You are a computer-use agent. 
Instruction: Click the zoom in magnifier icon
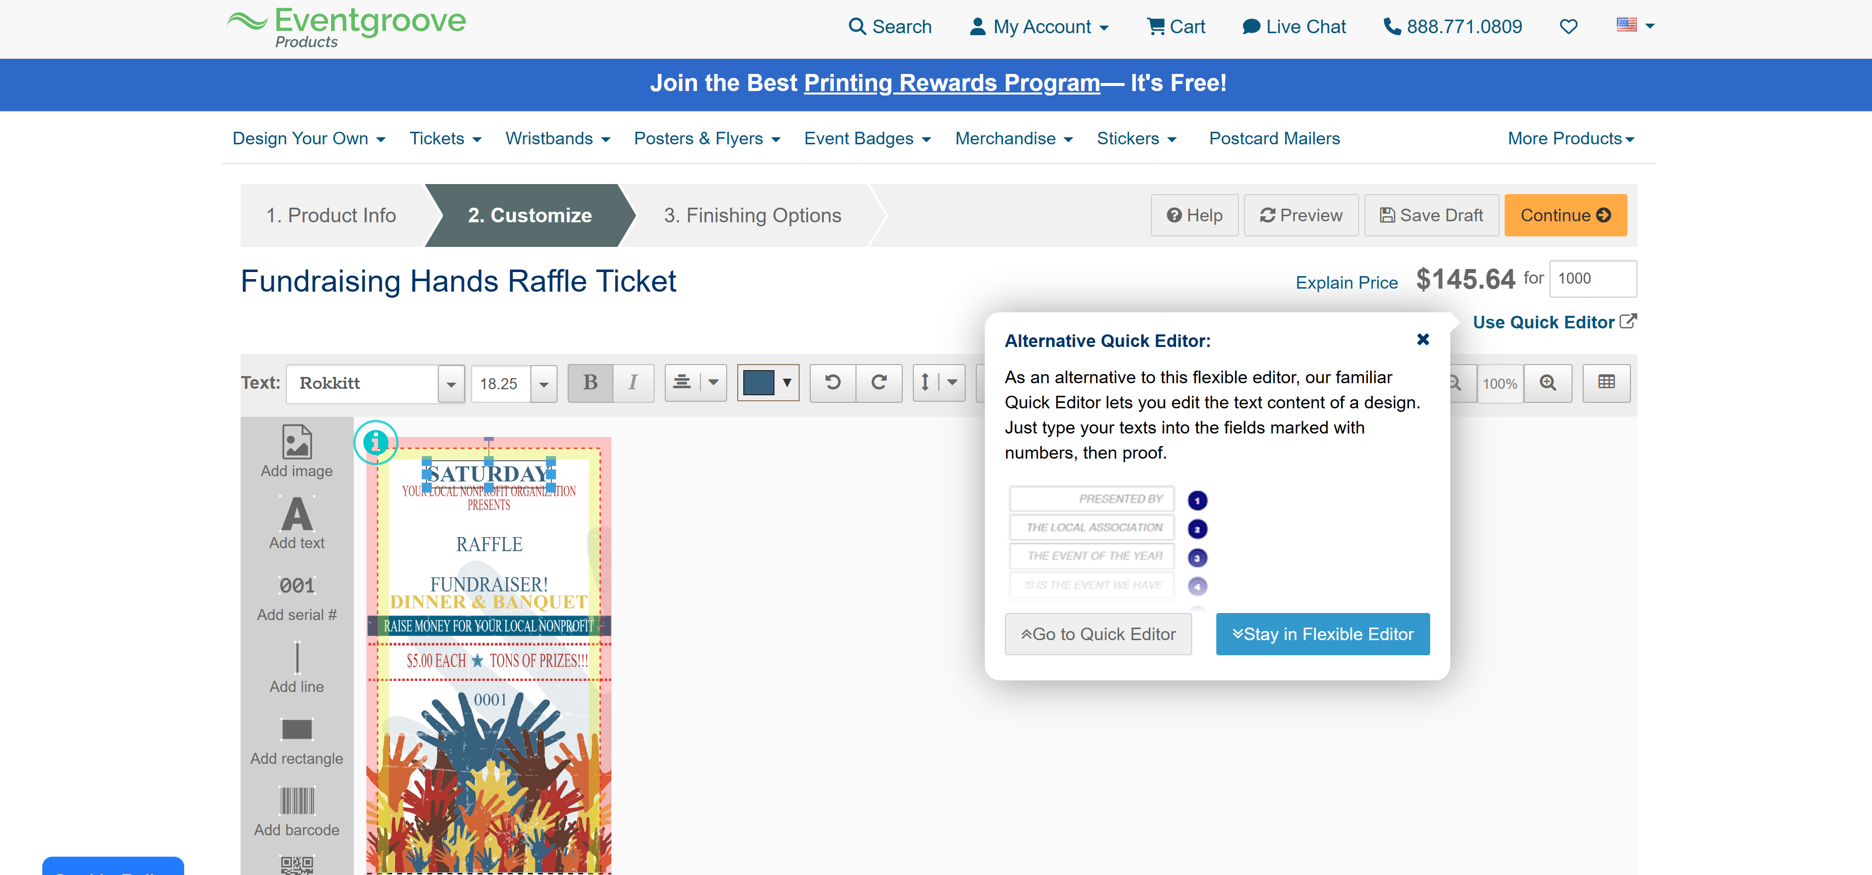pos(1547,383)
